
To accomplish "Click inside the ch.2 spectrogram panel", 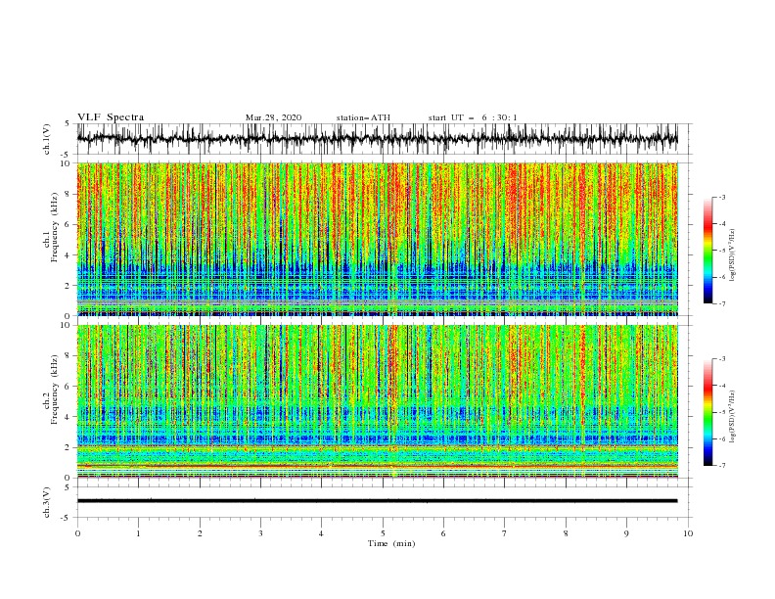I will pyautogui.click(x=377, y=401).
